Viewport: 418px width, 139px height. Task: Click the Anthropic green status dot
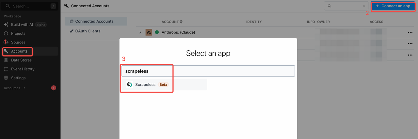[x=157, y=32]
